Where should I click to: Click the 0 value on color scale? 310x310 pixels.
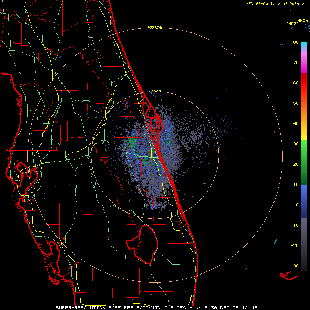297,205
